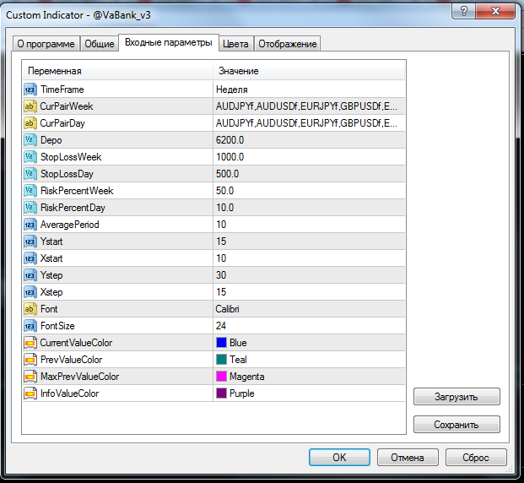The image size is (524, 483).
Task: Click the RiskPercentWeek value 50.0
Action: (x=225, y=191)
